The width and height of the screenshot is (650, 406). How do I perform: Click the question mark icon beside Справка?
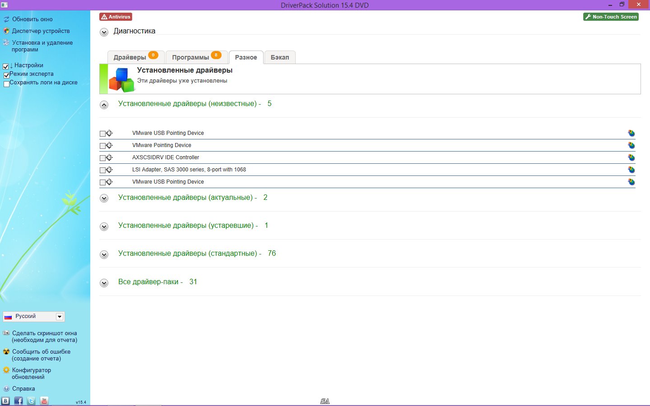tap(6, 389)
